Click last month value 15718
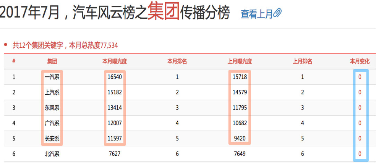376x163 pixels. tap(240, 77)
